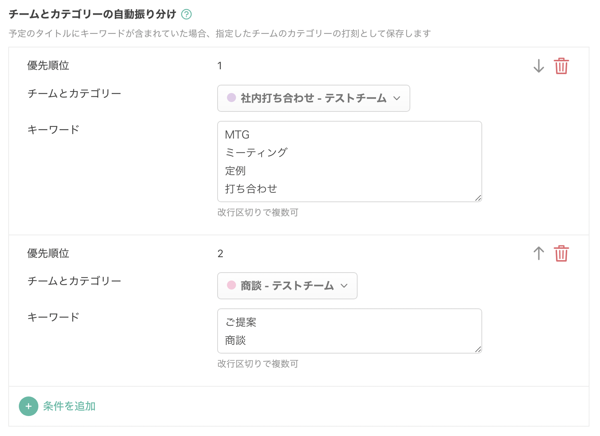Delete the priority 1 rule with trash icon
The width and height of the screenshot is (600, 436).
click(561, 66)
